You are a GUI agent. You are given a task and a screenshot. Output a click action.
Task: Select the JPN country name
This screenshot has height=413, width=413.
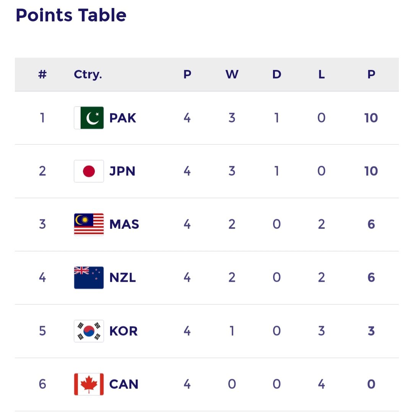pyautogui.click(x=122, y=171)
